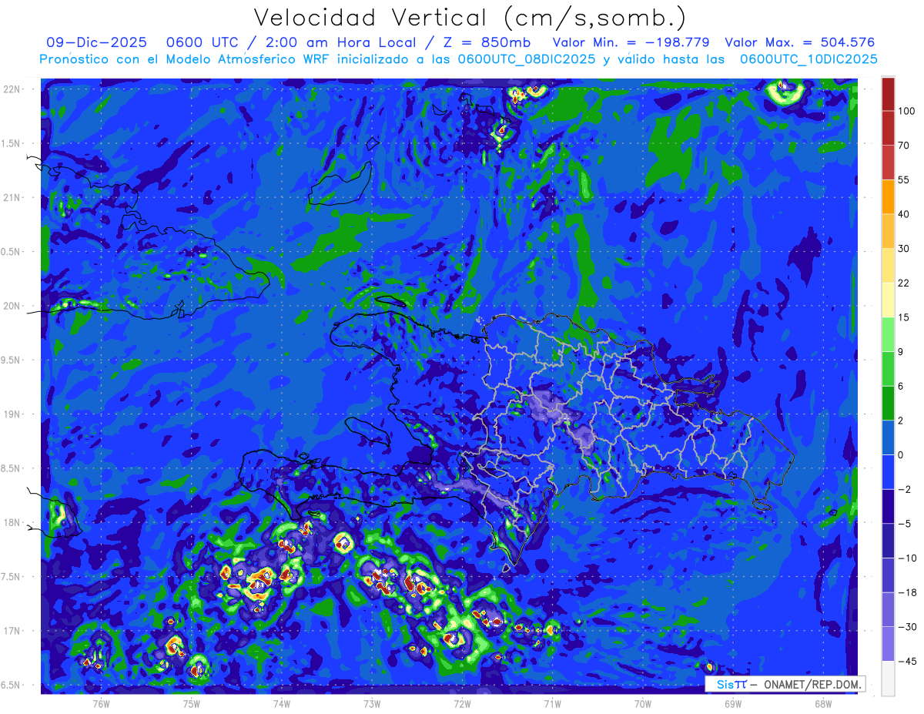Click the latitude label "17N"
The image size is (924, 714).
[12, 631]
